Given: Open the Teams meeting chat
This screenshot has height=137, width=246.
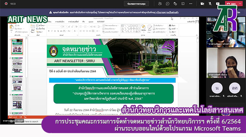Looking at the screenshot, I should pos(168,4).
